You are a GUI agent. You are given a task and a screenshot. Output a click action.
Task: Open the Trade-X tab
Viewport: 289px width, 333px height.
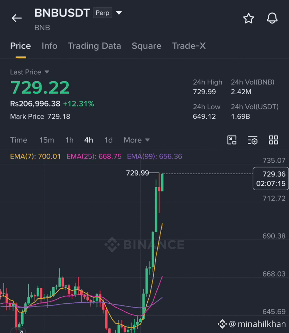point(189,46)
